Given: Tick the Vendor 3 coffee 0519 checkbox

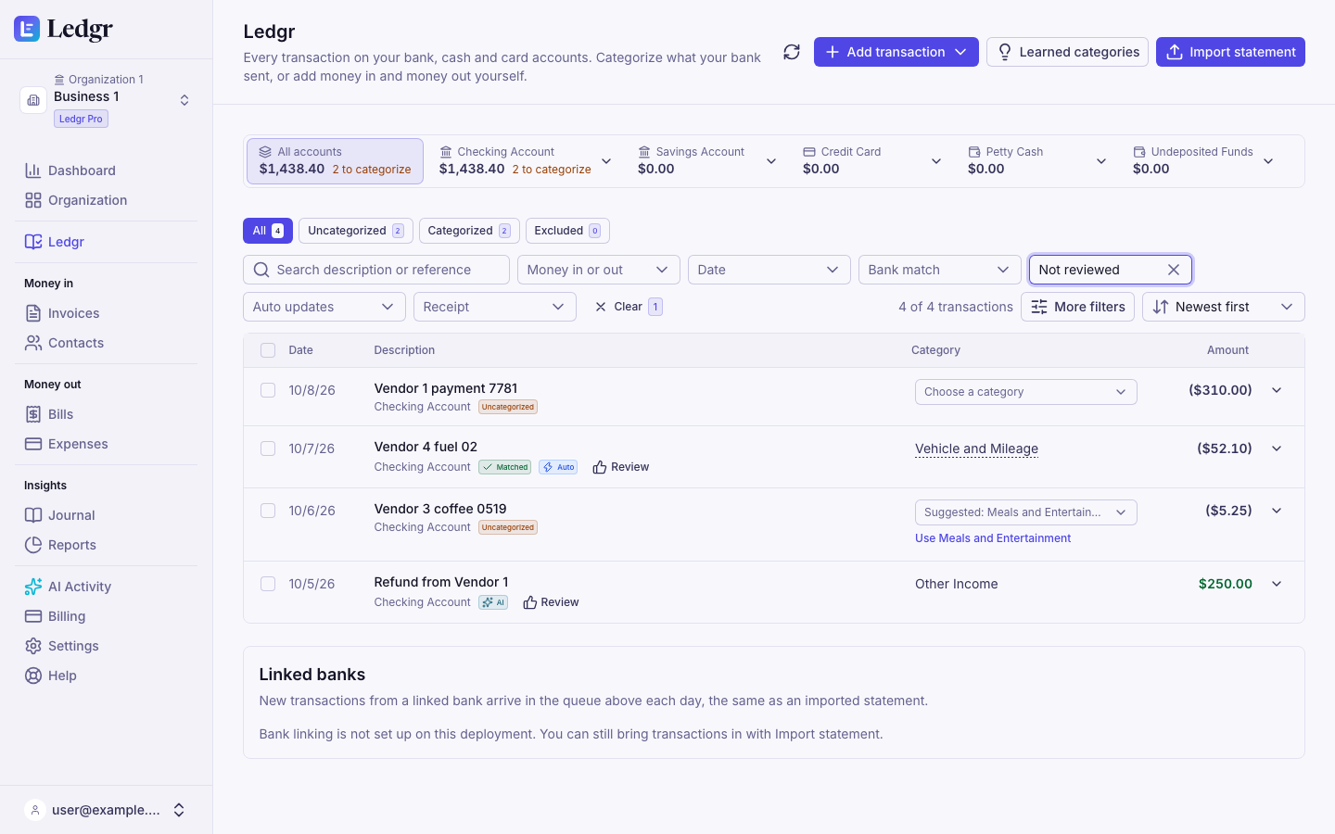Looking at the screenshot, I should (x=268, y=511).
